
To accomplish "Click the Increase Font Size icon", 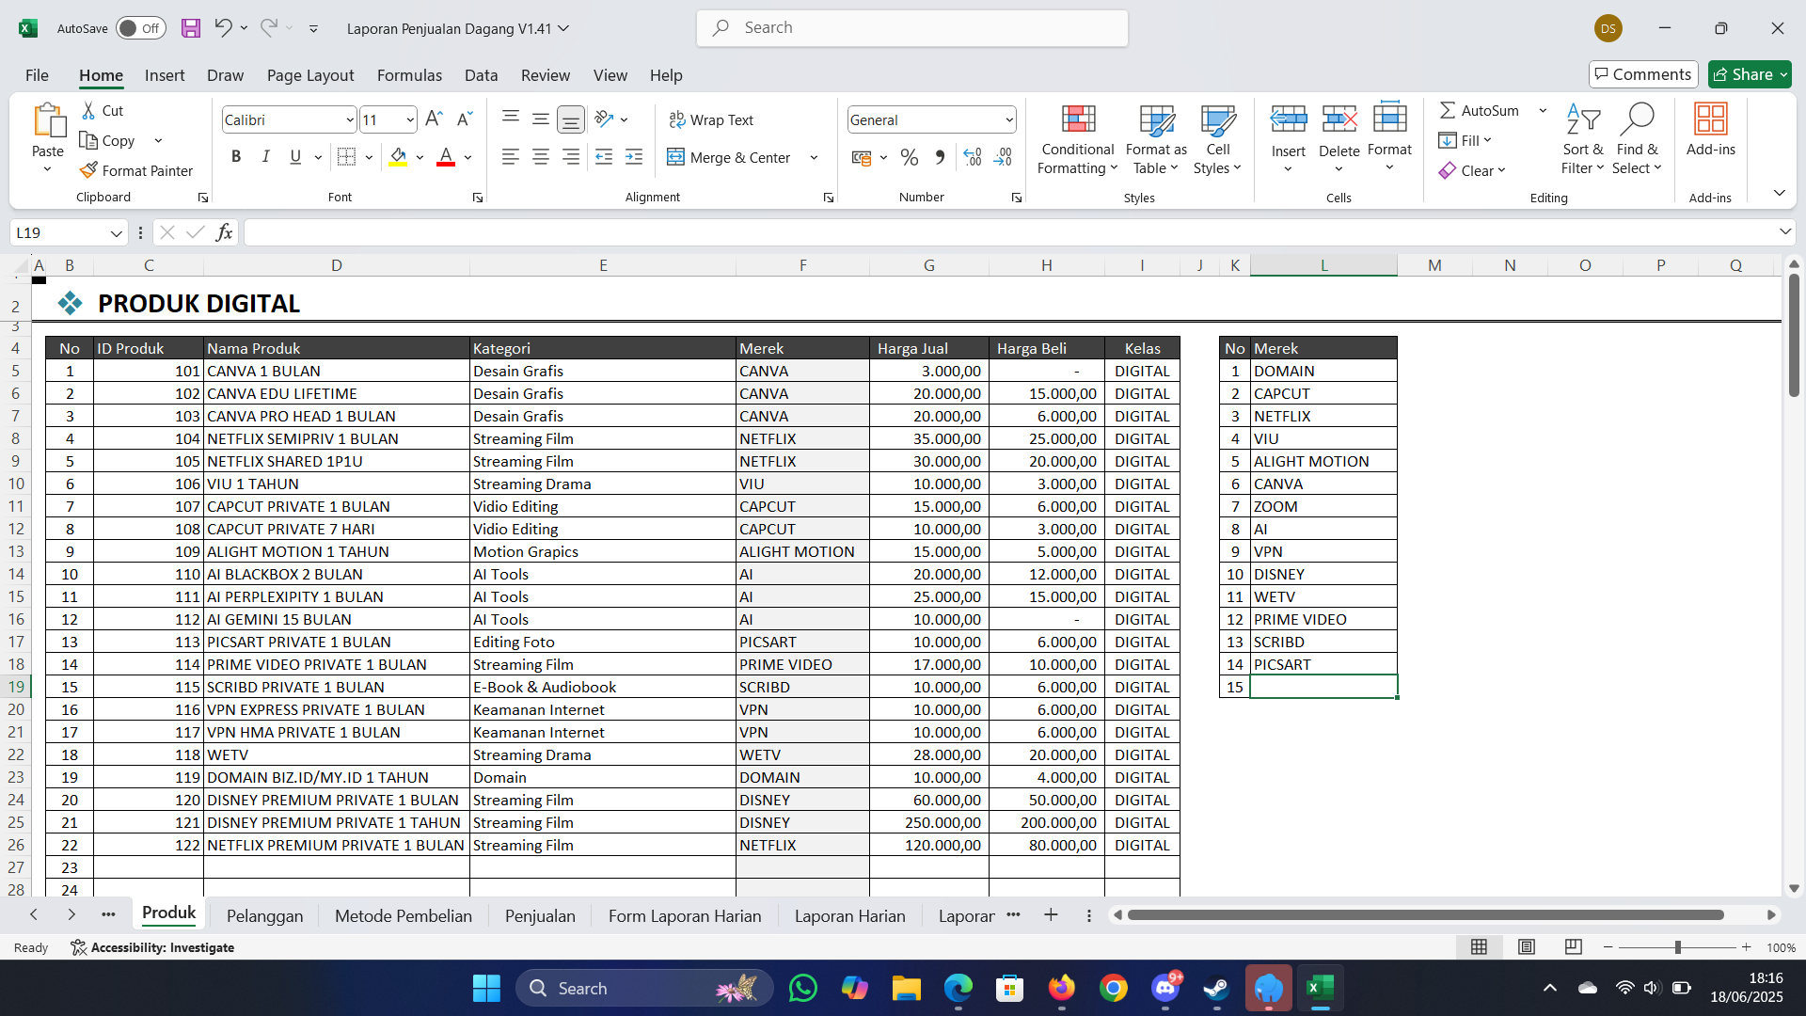I will pos(433,119).
